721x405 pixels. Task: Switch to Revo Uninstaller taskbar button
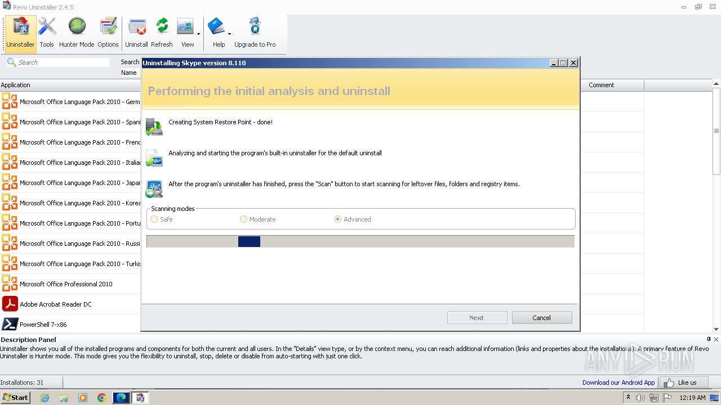pos(140,398)
